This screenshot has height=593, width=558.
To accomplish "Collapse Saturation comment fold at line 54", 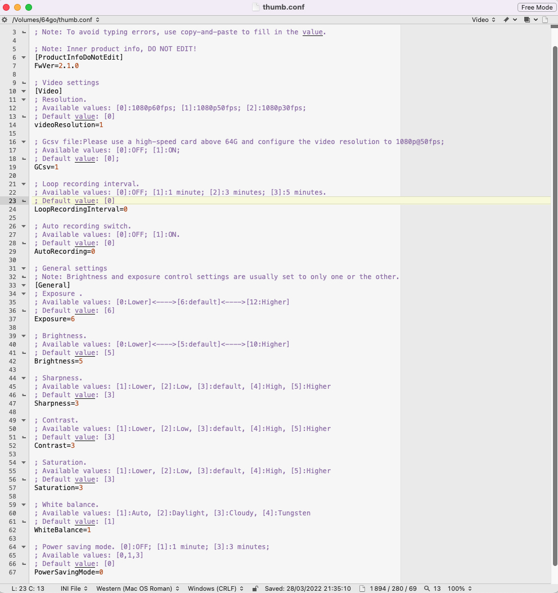I will [24, 462].
